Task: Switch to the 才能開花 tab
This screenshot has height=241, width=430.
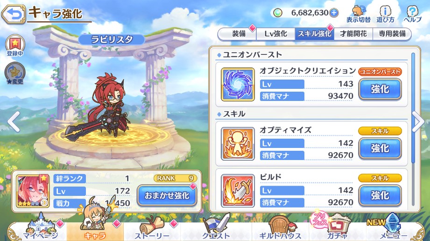Action: [353, 34]
